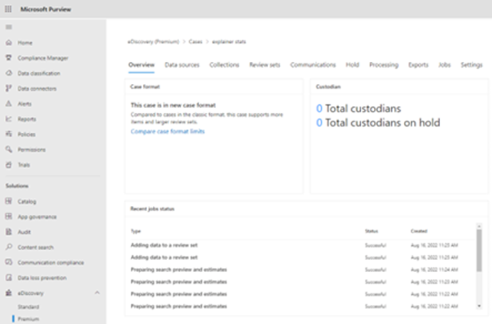Screen dimensions: 492x324
Task: Click the Type column header
Action: coord(136,231)
